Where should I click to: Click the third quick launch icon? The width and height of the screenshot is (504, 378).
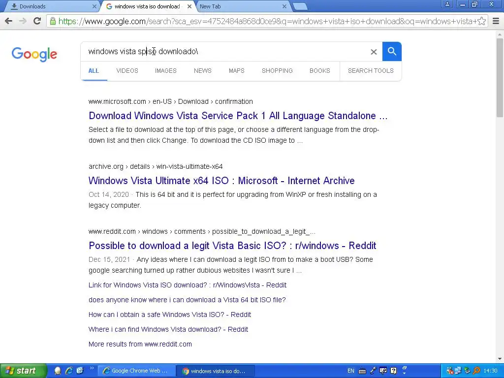[80, 371]
